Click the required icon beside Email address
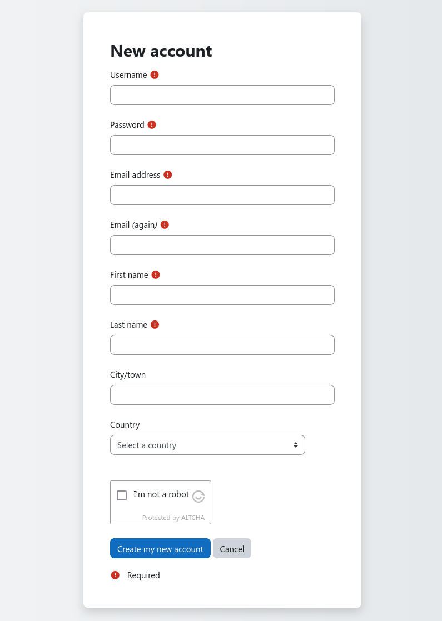 point(168,174)
